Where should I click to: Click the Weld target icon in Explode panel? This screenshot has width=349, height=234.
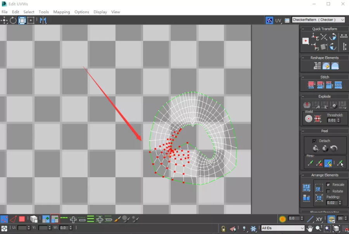[x=308, y=119]
